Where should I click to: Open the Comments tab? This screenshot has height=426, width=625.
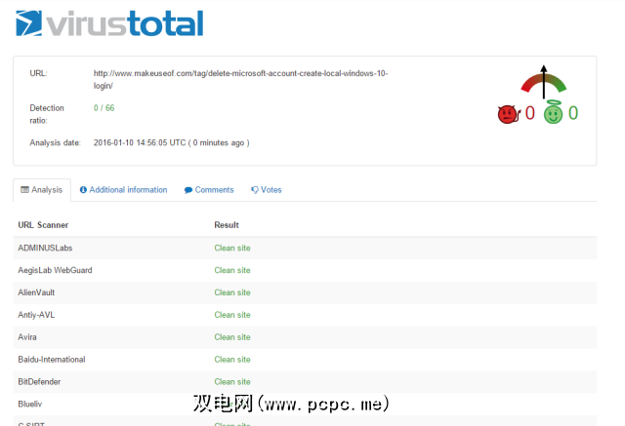click(x=209, y=190)
